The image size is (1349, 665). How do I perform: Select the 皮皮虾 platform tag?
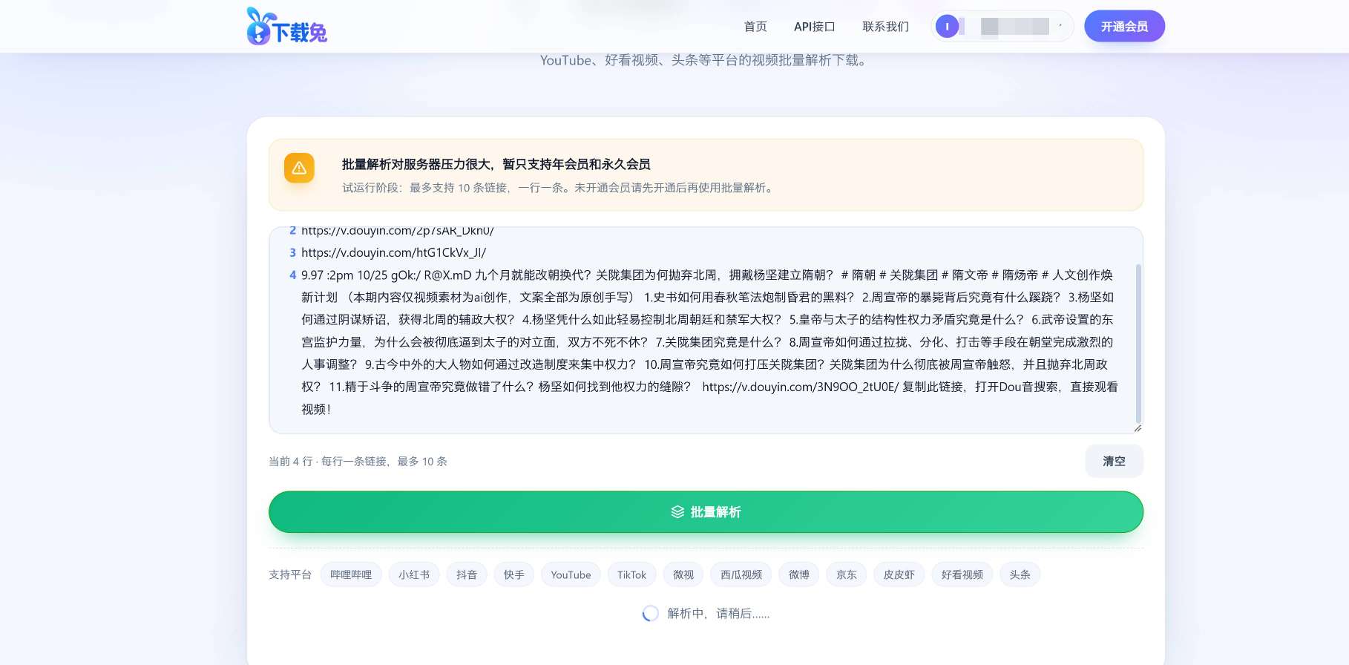(x=899, y=574)
